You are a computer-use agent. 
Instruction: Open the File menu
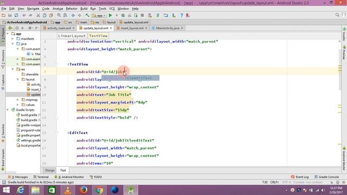[x=4, y=9]
